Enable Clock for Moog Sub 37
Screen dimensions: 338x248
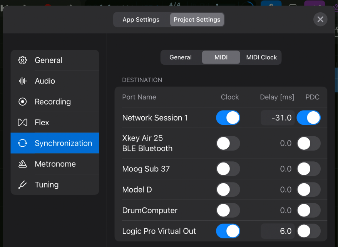[228, 169]
